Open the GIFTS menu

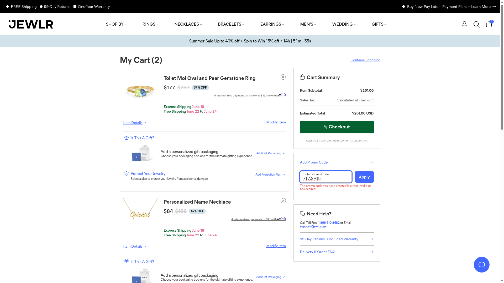pyautogui.click(x=379, y=24)
